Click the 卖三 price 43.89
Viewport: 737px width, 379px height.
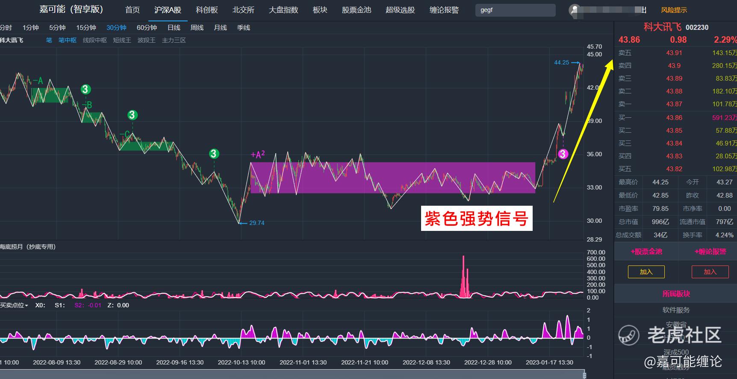pos(674,79)
